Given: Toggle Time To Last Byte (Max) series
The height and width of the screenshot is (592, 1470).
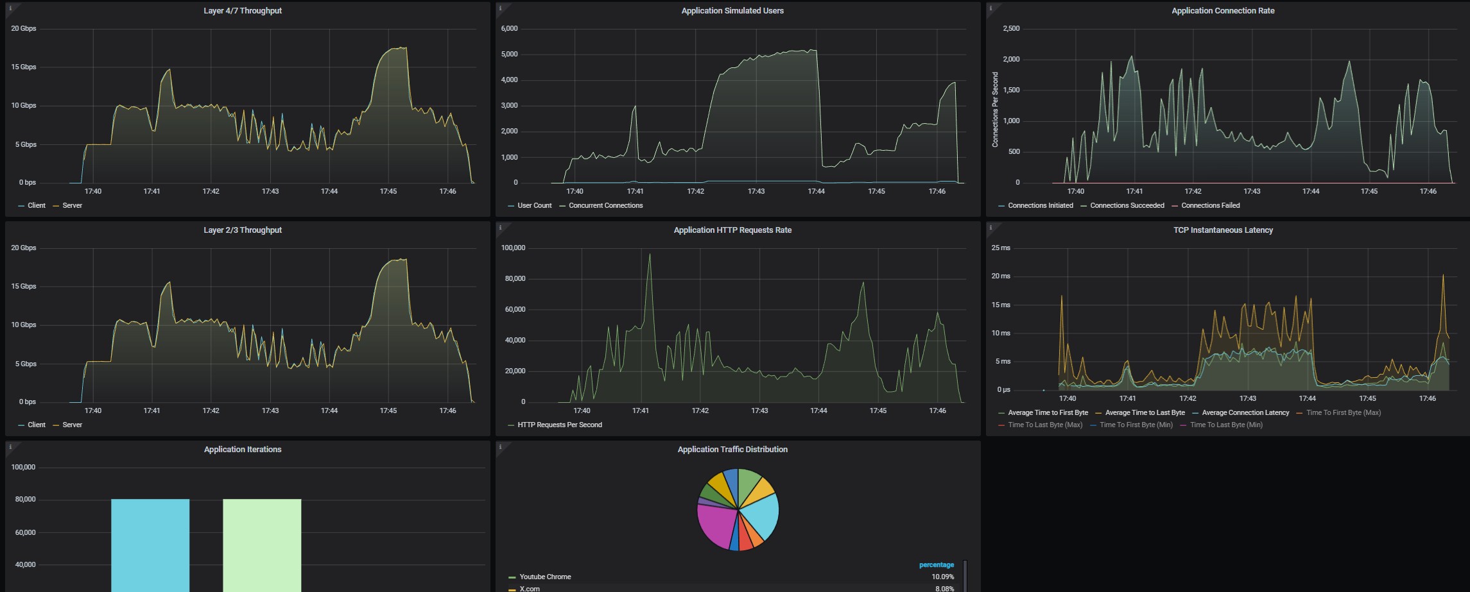Looking at the screenshot, I should [x=1045, y=425].
